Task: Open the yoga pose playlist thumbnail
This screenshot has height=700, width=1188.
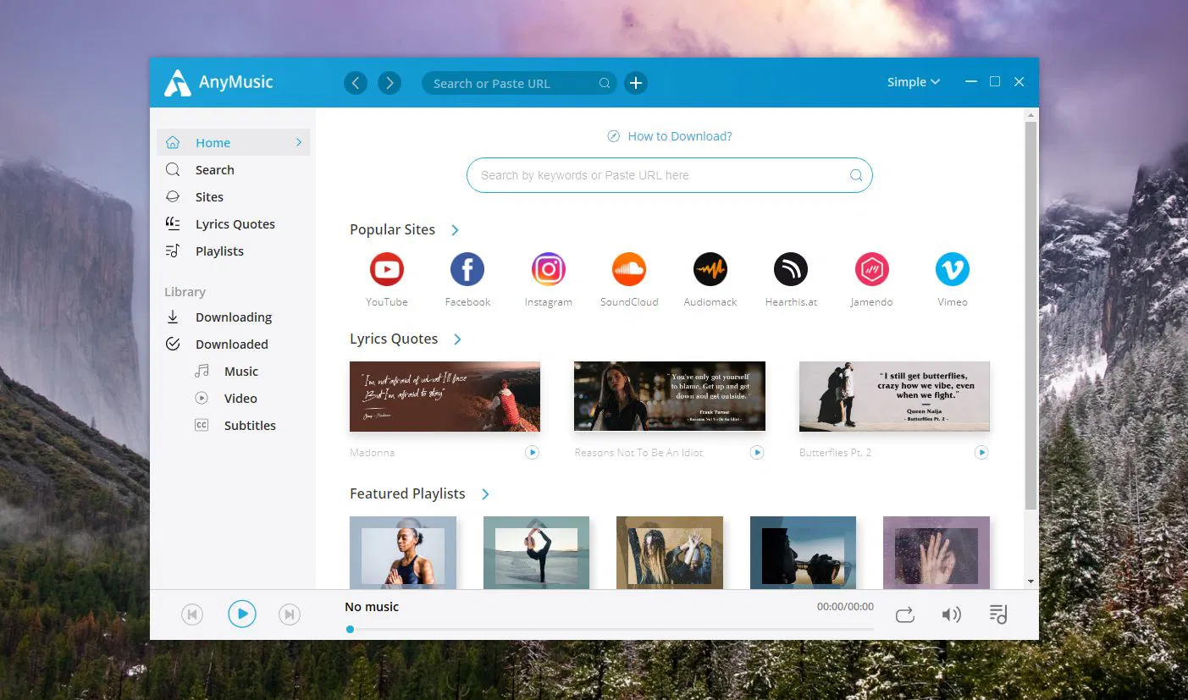Action: (536, 553)
